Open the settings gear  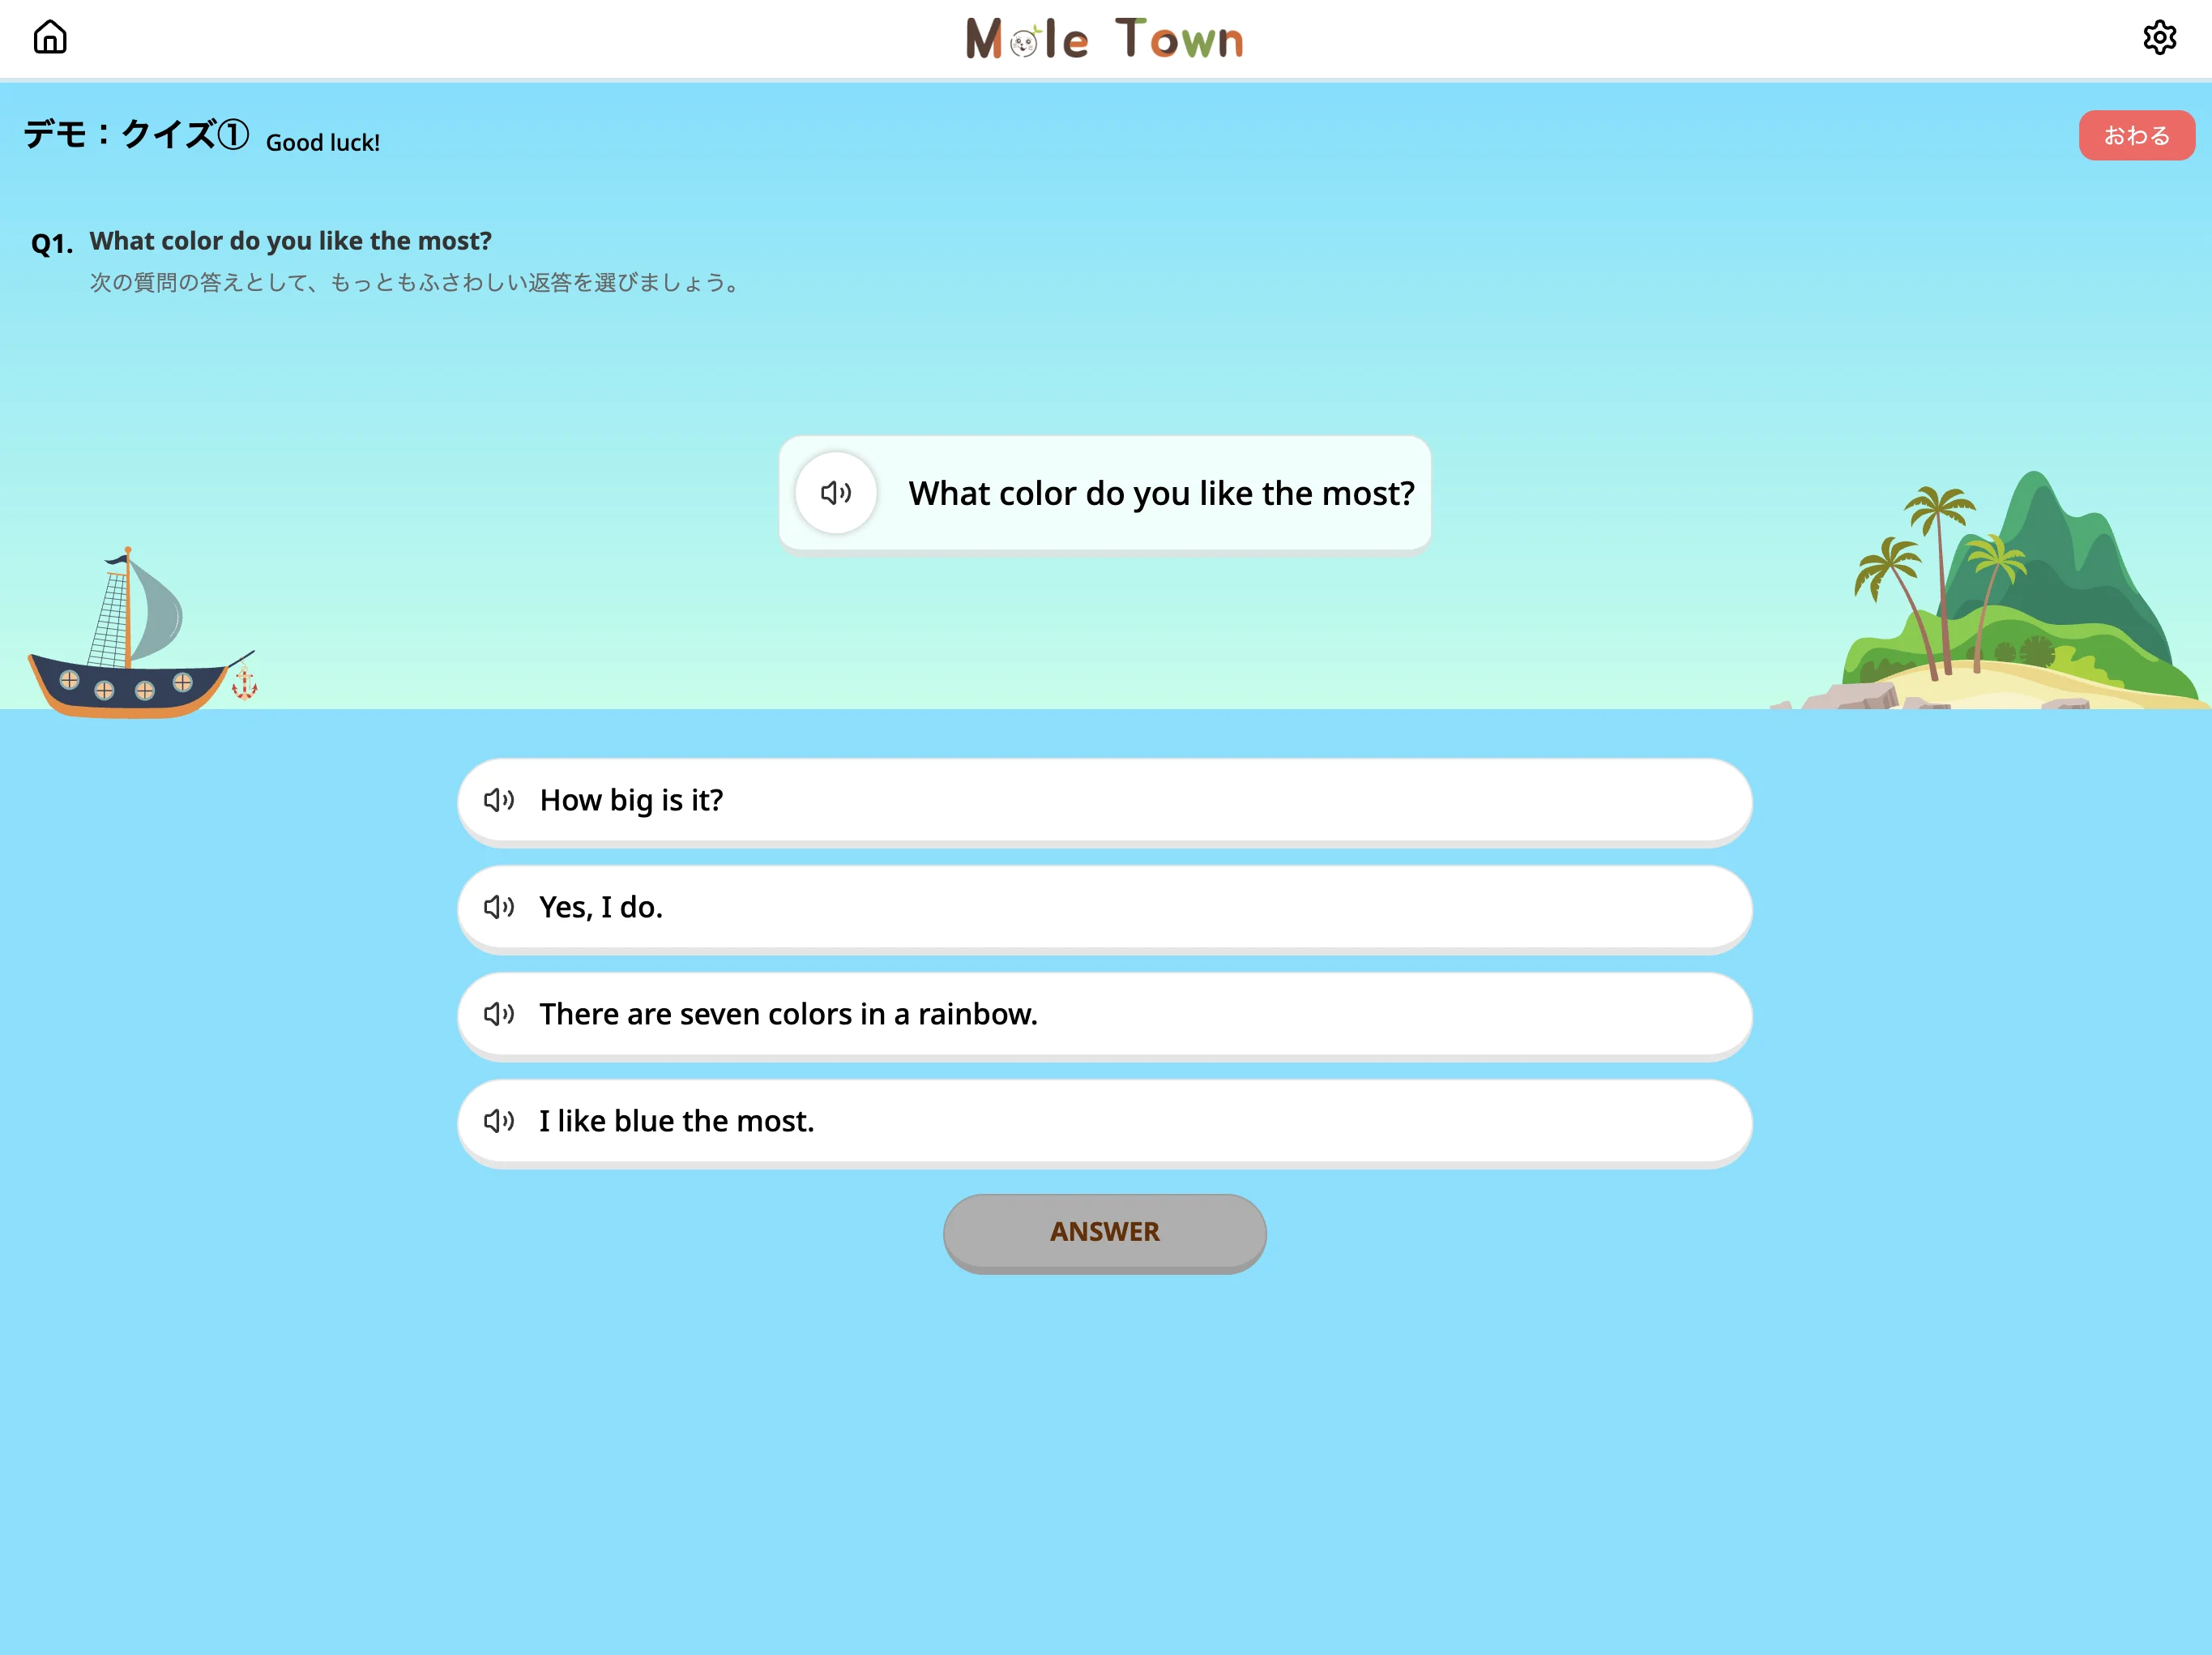point(2159,37)
